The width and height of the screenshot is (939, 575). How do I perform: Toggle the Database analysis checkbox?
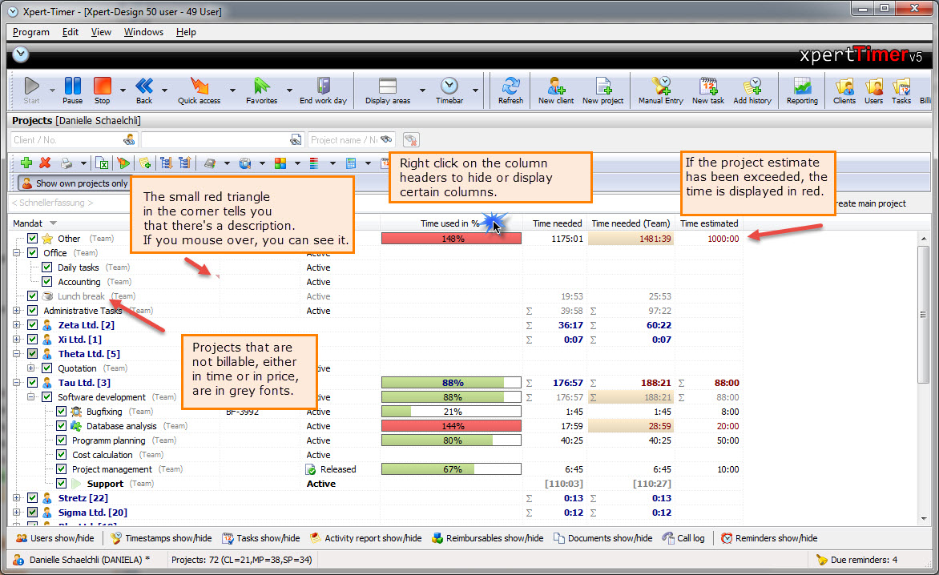(62, 426)
